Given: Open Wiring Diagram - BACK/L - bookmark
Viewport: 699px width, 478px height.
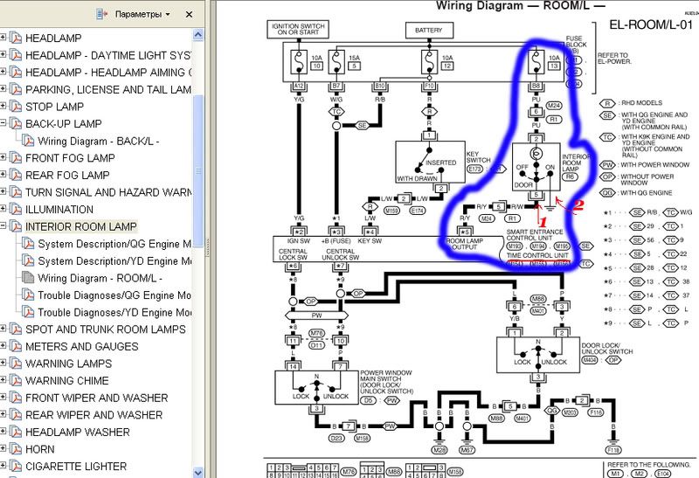Looking at the screenshot, I should 98,141.
